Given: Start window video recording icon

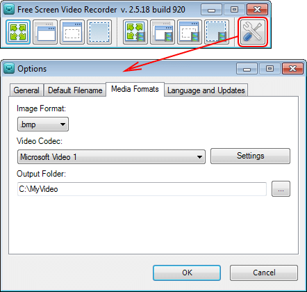Looking at the screenshot, I should [x=163, y=32].
